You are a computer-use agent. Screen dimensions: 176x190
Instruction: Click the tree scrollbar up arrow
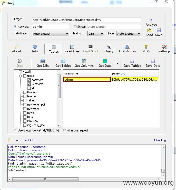pos(59,72)
